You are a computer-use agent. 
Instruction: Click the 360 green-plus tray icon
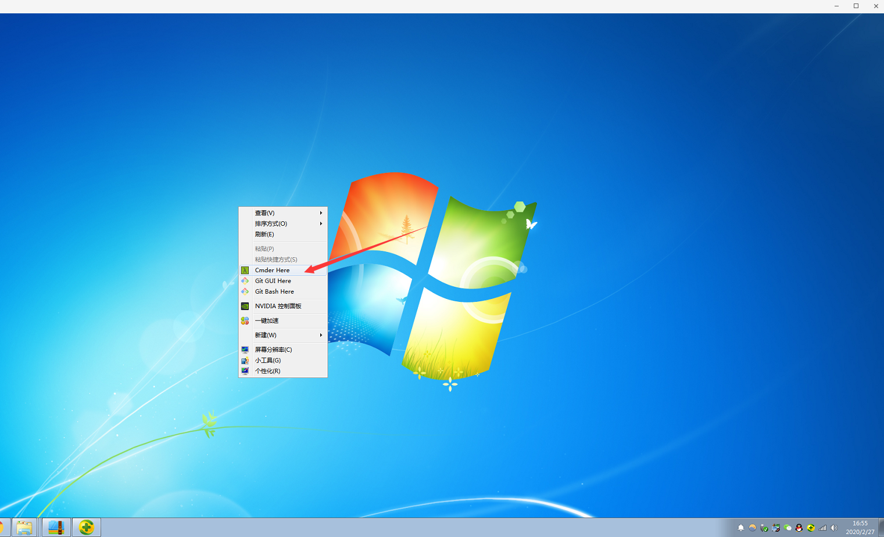811,528
